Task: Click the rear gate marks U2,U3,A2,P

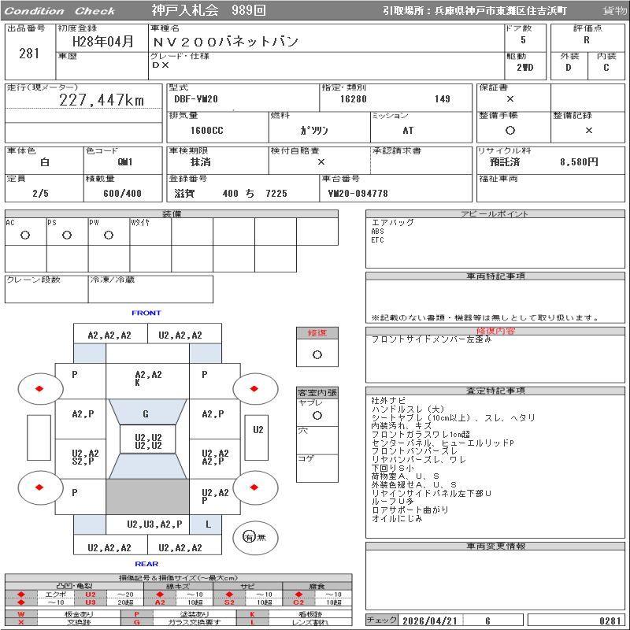Action: pyautogui.click(x=154, y=524)
